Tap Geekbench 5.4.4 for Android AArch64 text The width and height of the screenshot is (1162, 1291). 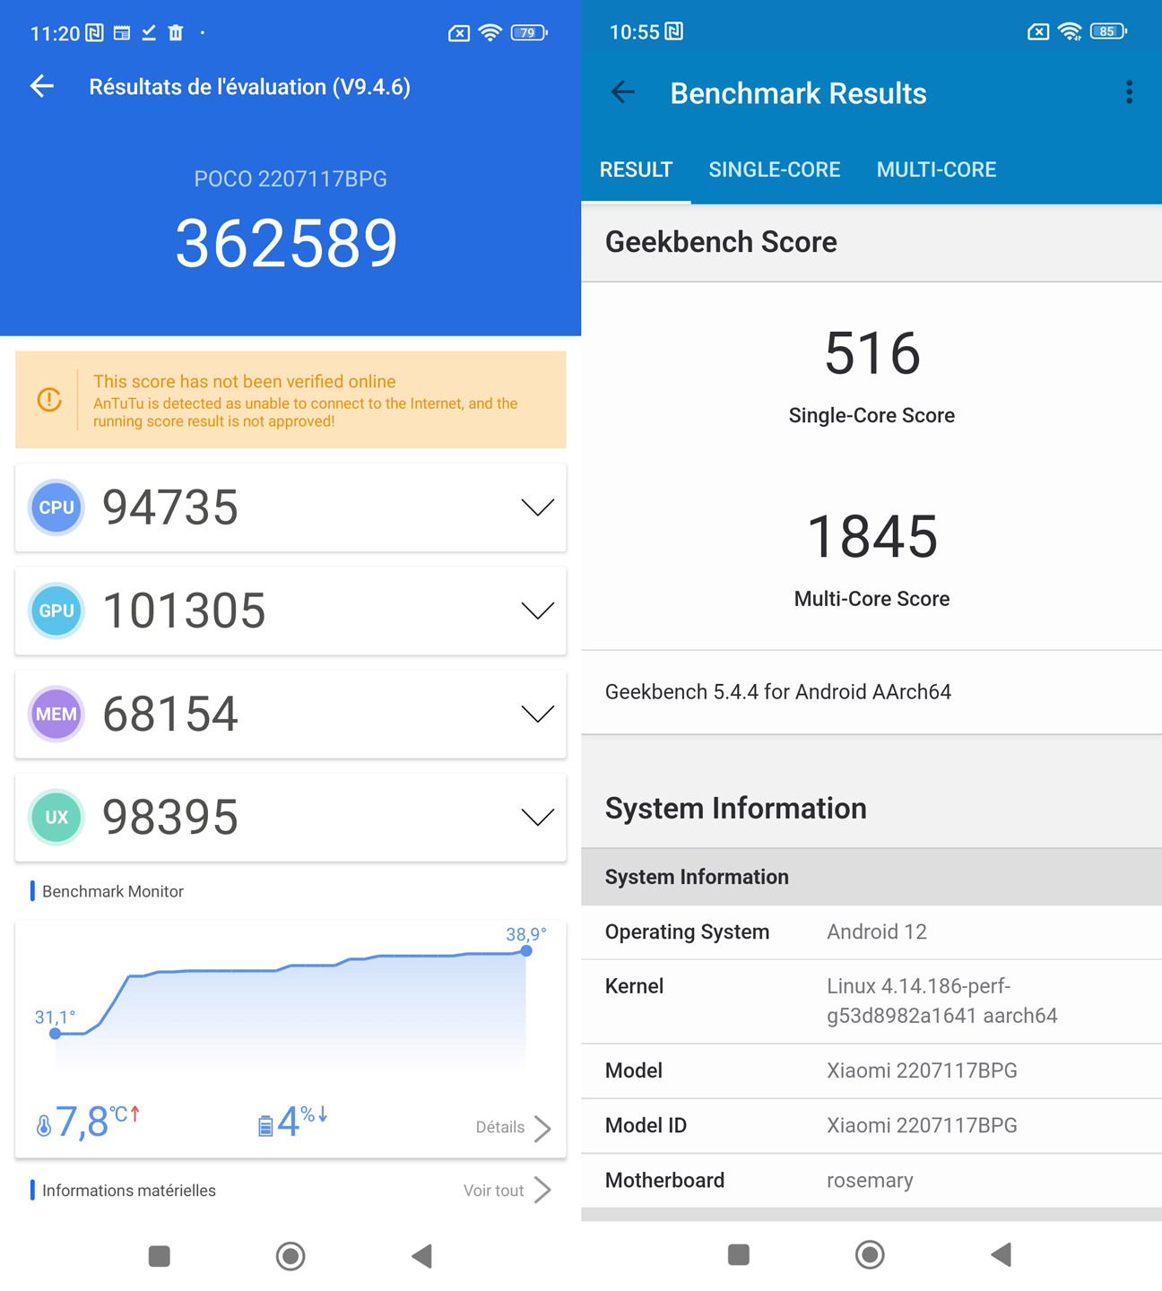click(x=778, y=692)
